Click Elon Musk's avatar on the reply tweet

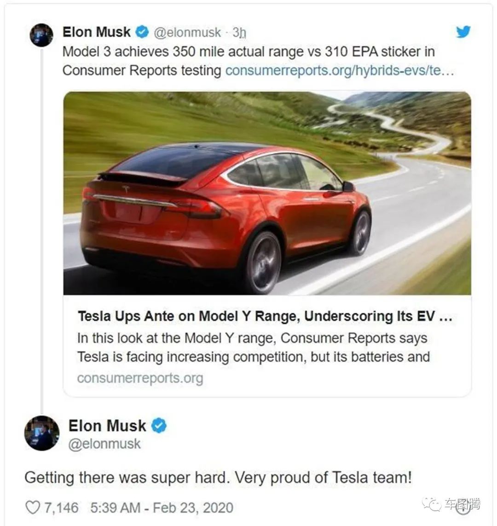[x=41, y=433]
